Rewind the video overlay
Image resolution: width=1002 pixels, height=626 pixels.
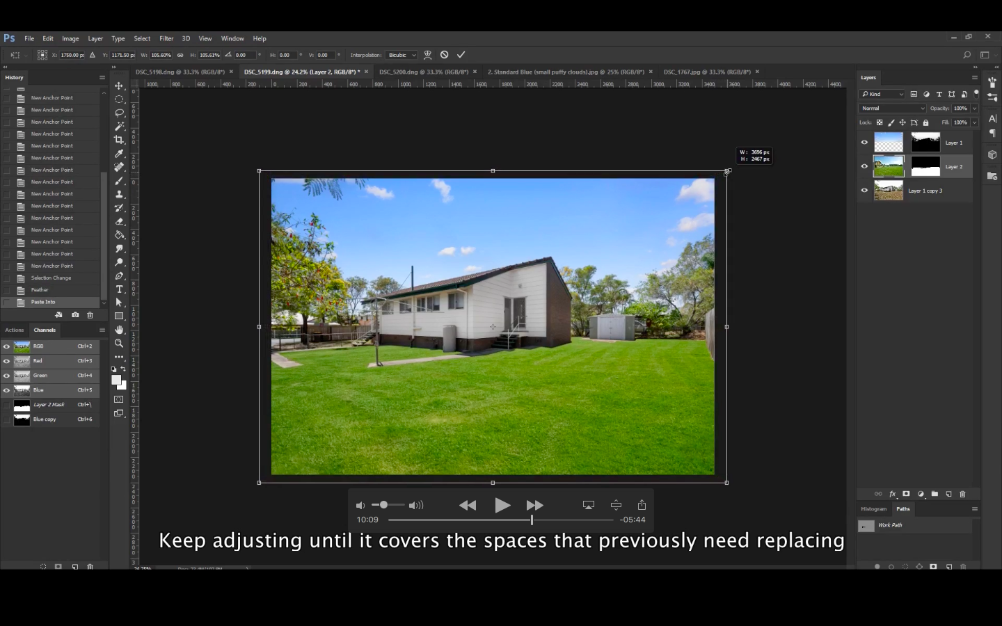coord(468,506)
